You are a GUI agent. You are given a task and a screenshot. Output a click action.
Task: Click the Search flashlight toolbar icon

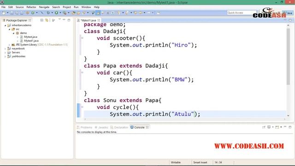84,13
